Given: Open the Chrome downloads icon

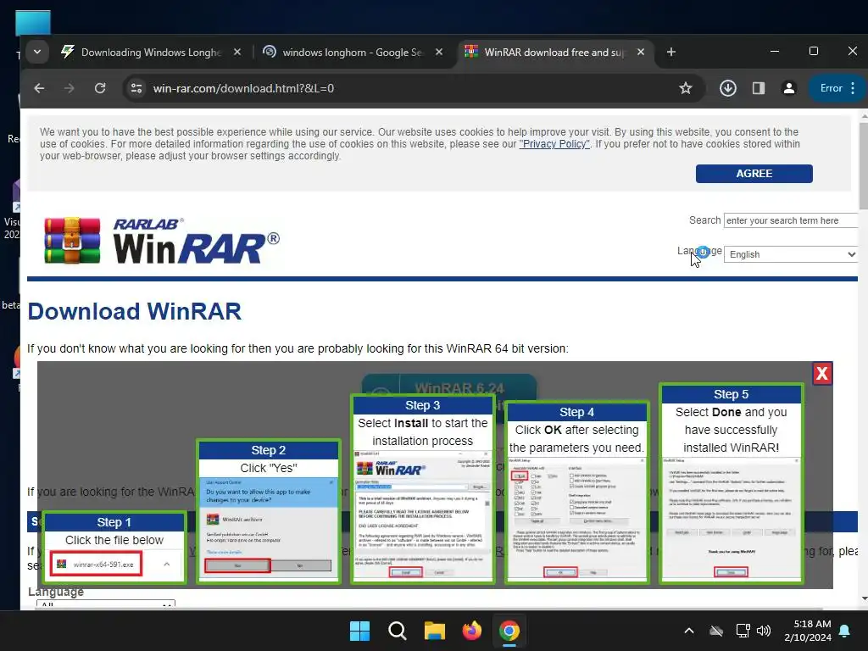Looking at the screenshot, I should click(x=727, y=88).
